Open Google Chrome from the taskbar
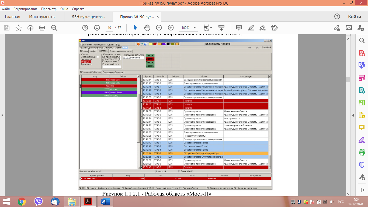 click(x=22, y=202)
